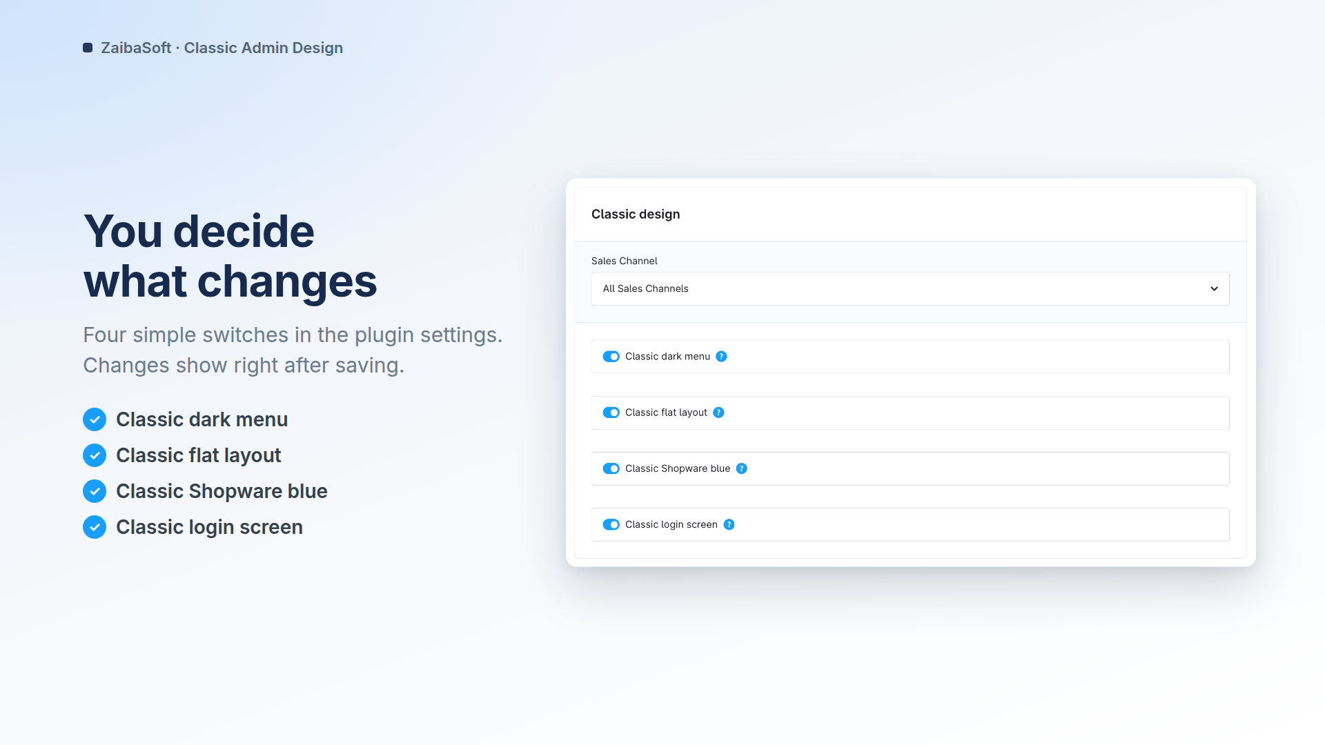Click the Sales Channel field label
1325x745 pixels.
624,261
